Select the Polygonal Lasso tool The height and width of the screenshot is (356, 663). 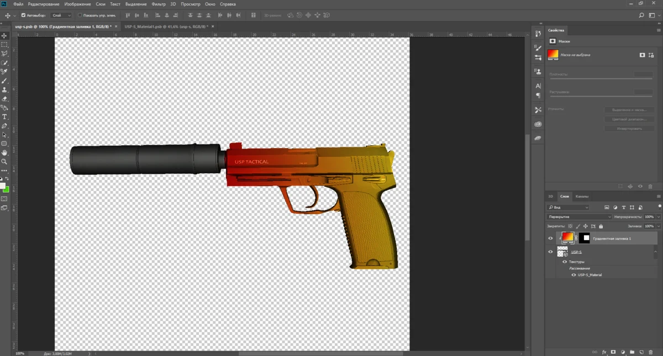click(4, 54)
